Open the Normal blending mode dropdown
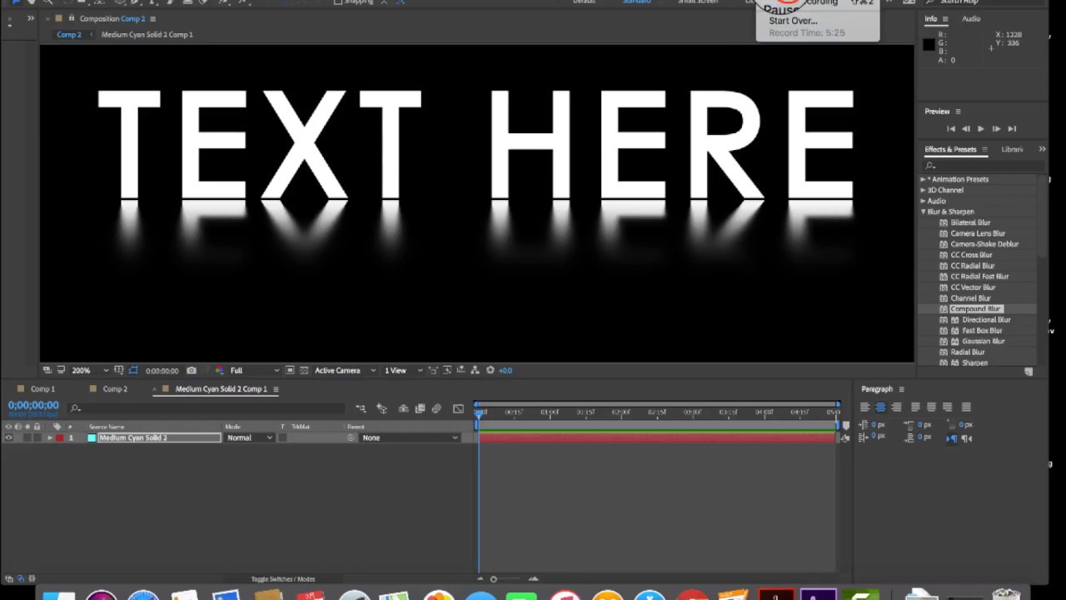The width and height of the screenshot is (1066, 600). point(250,437)
